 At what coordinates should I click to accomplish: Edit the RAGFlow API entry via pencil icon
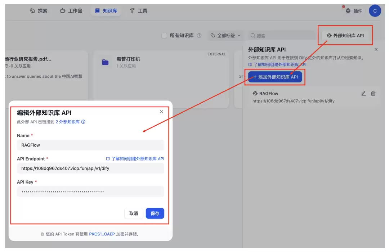pyautogui.click(x=363, y=94)
